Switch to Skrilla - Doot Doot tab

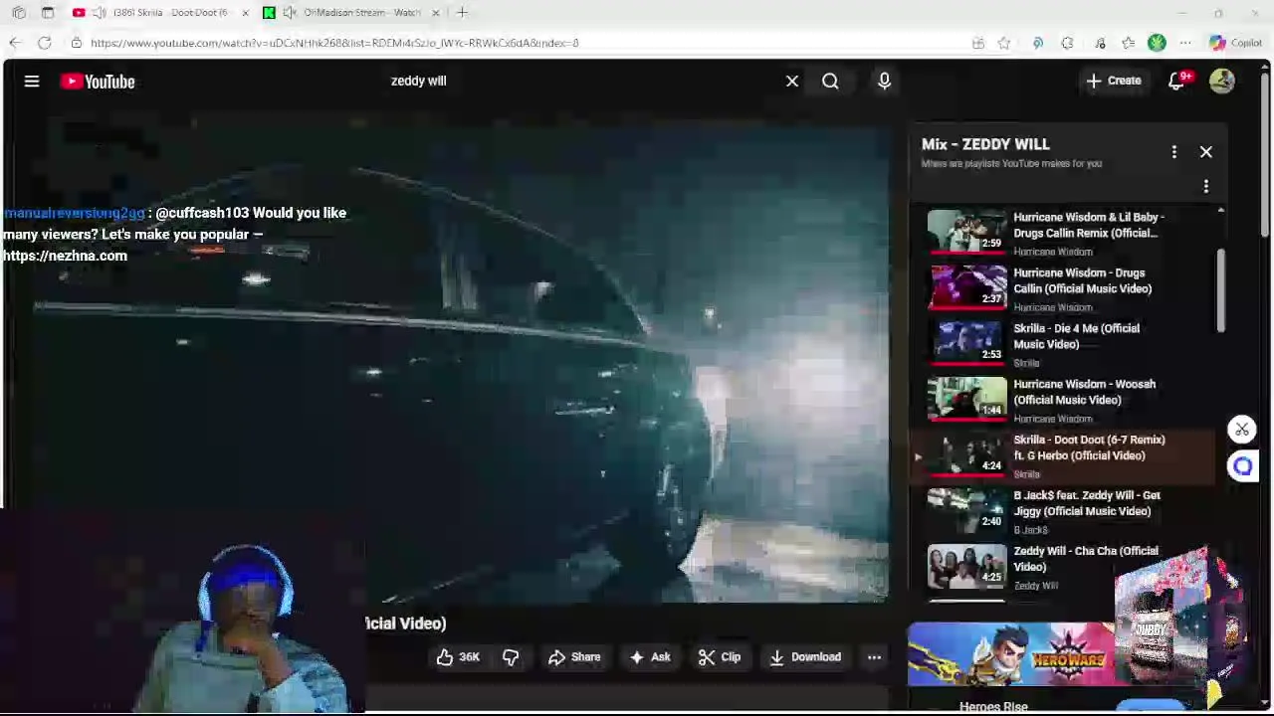pyautogui.click(x=161, y=13)
